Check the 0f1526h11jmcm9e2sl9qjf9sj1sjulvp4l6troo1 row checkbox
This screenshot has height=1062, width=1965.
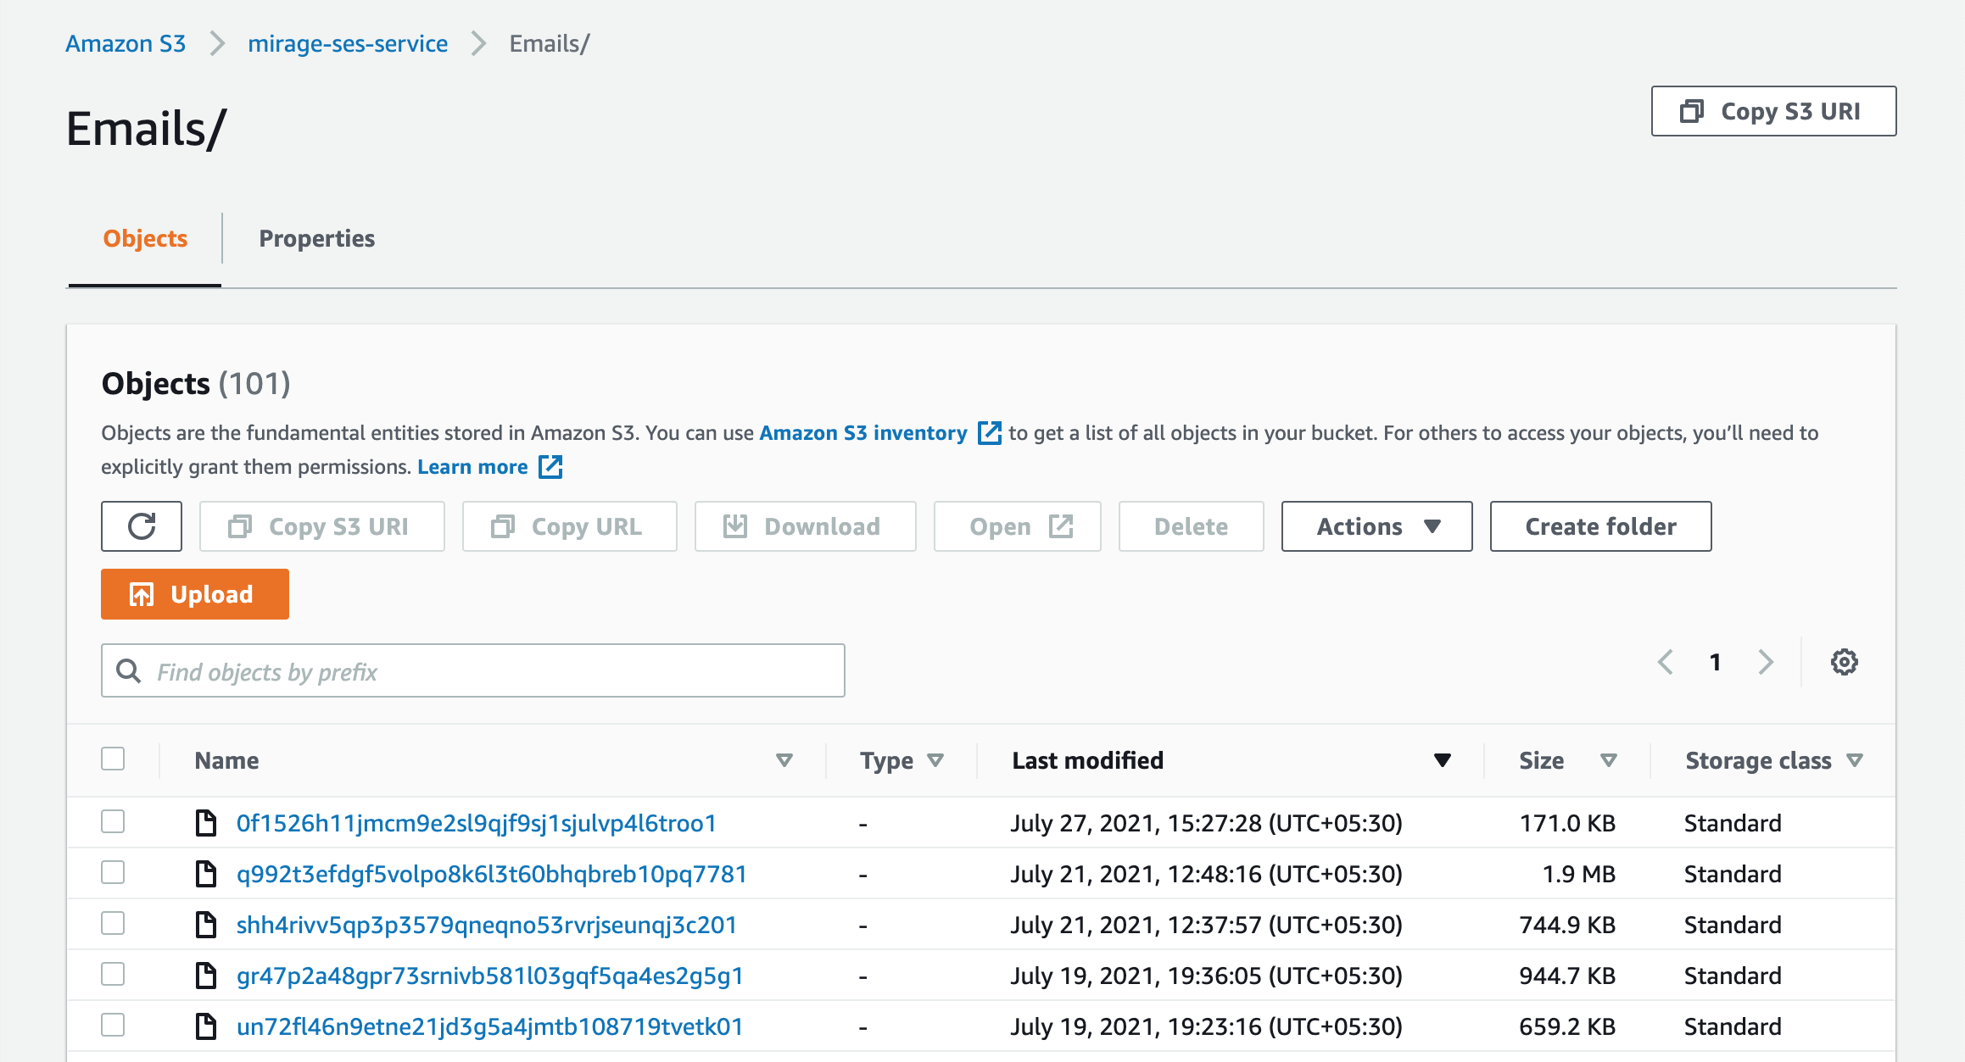click(113, 821)
